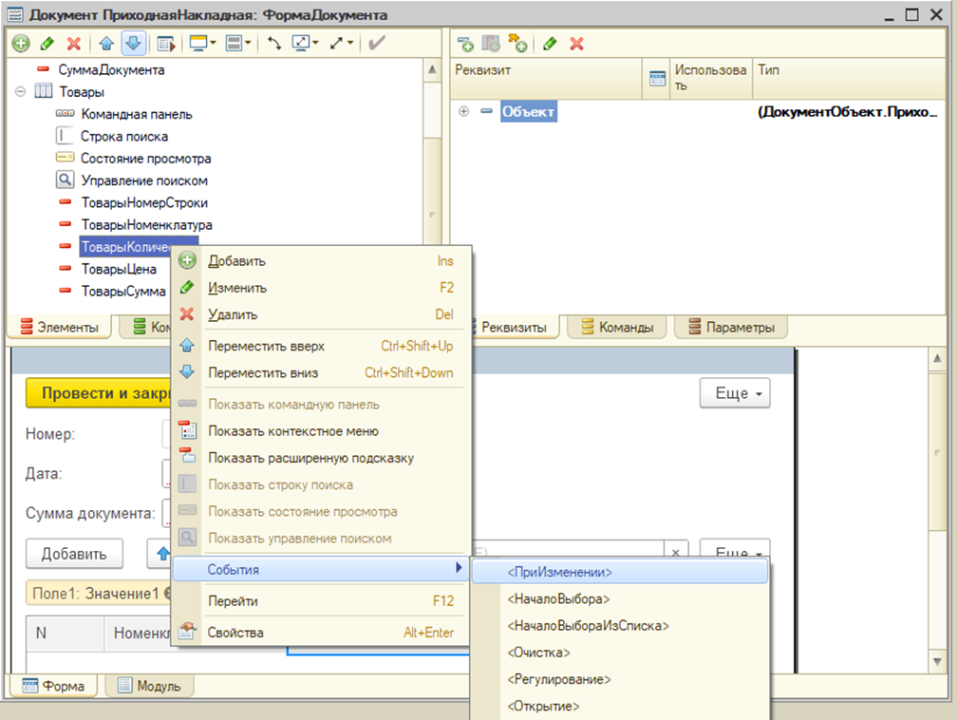Select Управление поиском tree item
The height and width of the screenshot is (720, 958).
point(144,180)
